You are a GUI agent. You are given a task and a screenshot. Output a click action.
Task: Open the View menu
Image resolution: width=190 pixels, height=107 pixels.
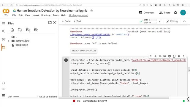(28, 15)
